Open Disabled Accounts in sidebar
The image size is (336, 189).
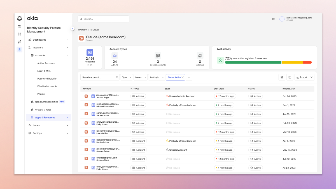[x=47, y=86]
